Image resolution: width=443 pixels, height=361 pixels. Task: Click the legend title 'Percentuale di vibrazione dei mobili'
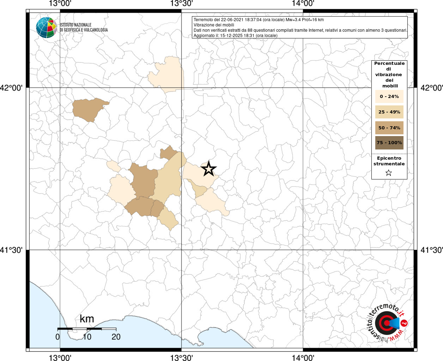point(389,75)
